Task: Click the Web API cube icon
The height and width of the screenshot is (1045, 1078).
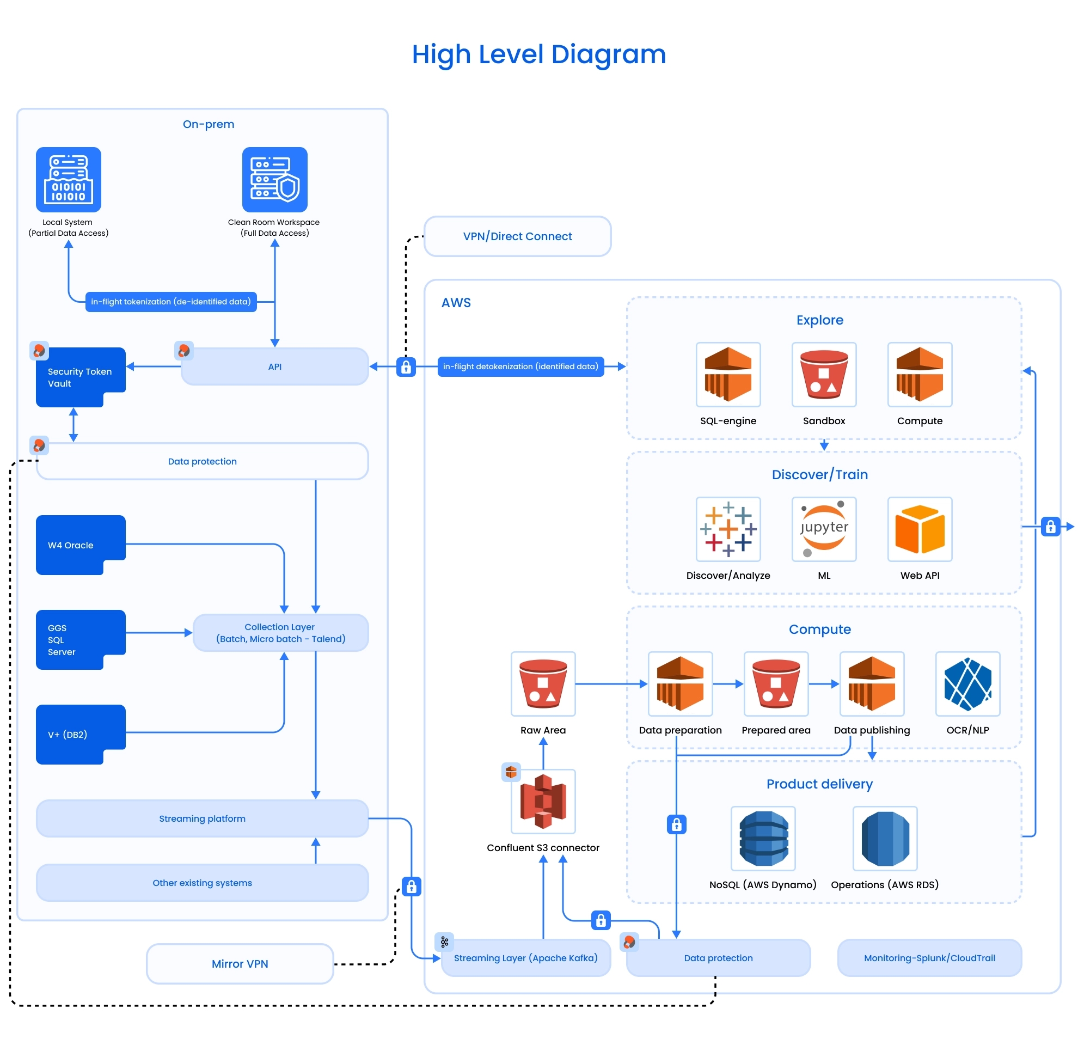Action: click(x=920, y=529)
